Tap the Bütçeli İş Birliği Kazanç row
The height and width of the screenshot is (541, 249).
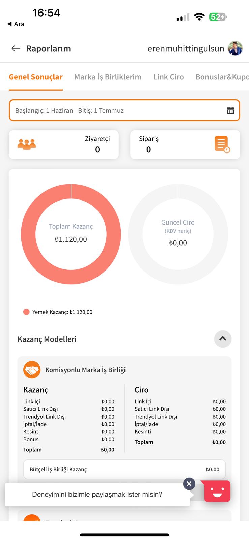124,469
